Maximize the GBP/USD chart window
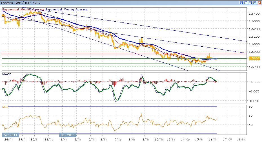The height and width of the screenshot is (143, 262). click(255, 3)
